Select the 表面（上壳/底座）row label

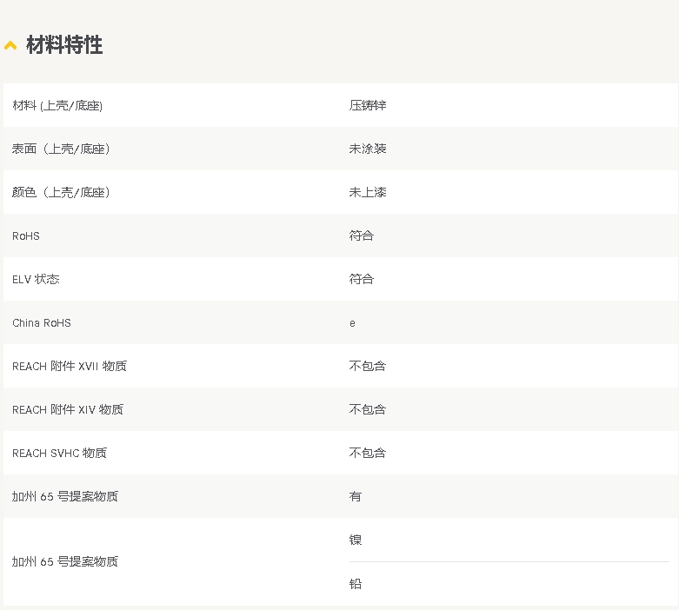point(61,149)
